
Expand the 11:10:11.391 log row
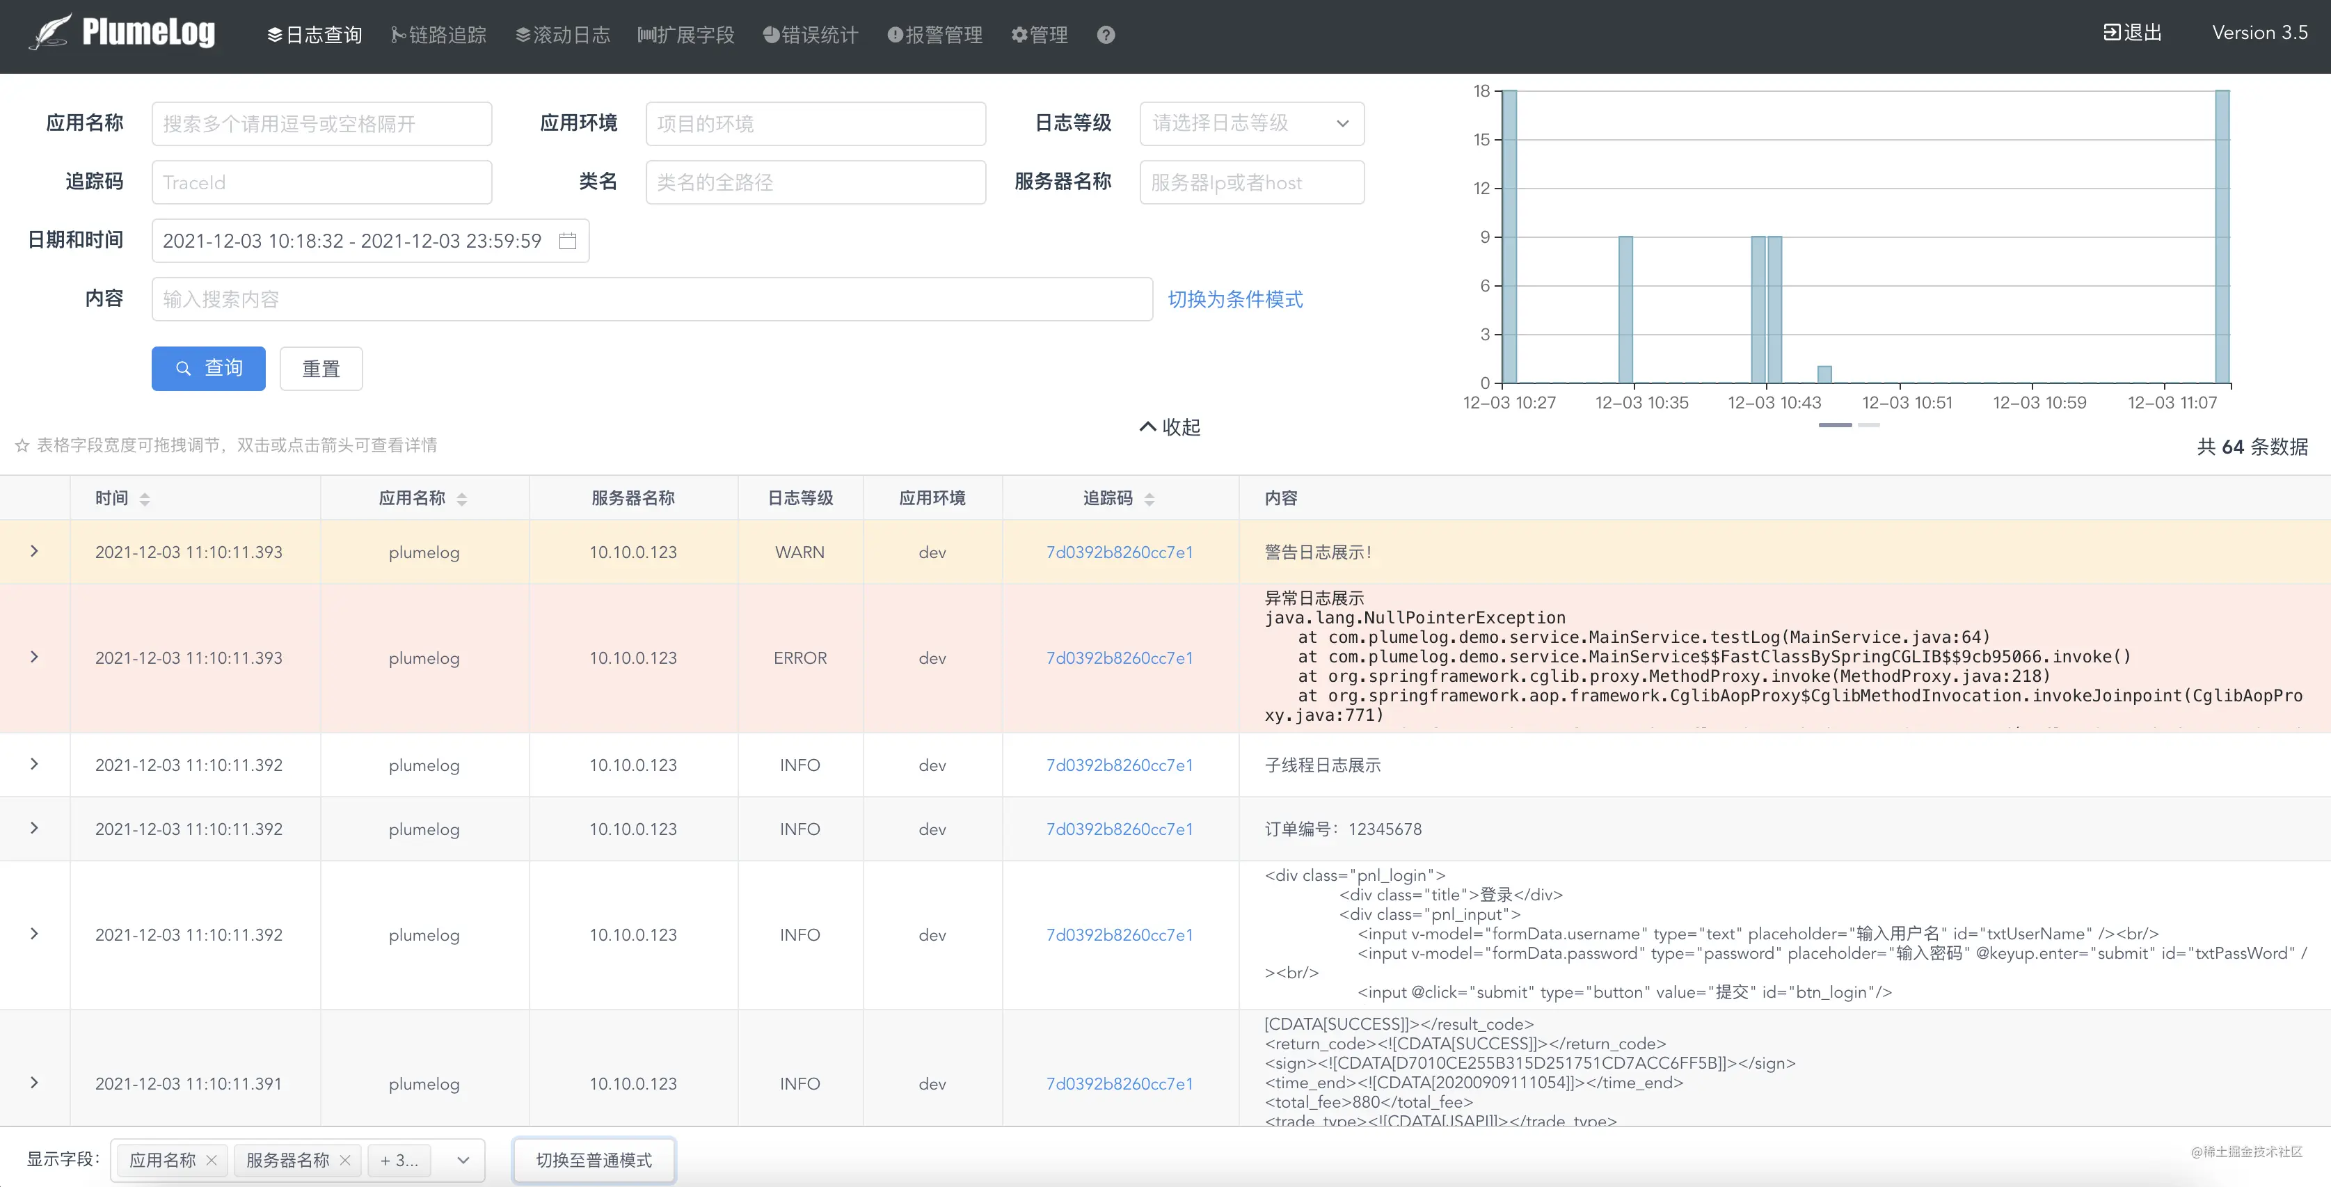[34, 1082]
